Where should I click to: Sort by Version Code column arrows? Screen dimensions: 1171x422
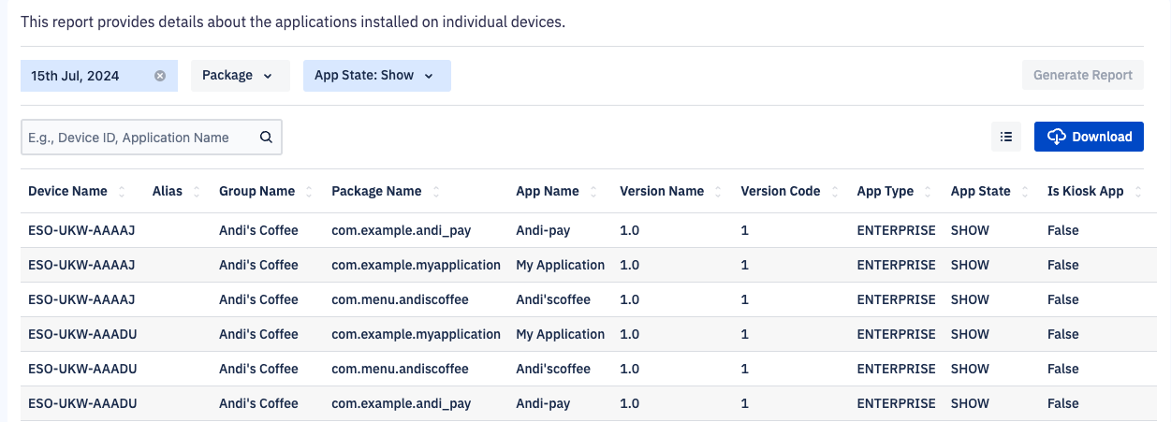coord(834,192)
